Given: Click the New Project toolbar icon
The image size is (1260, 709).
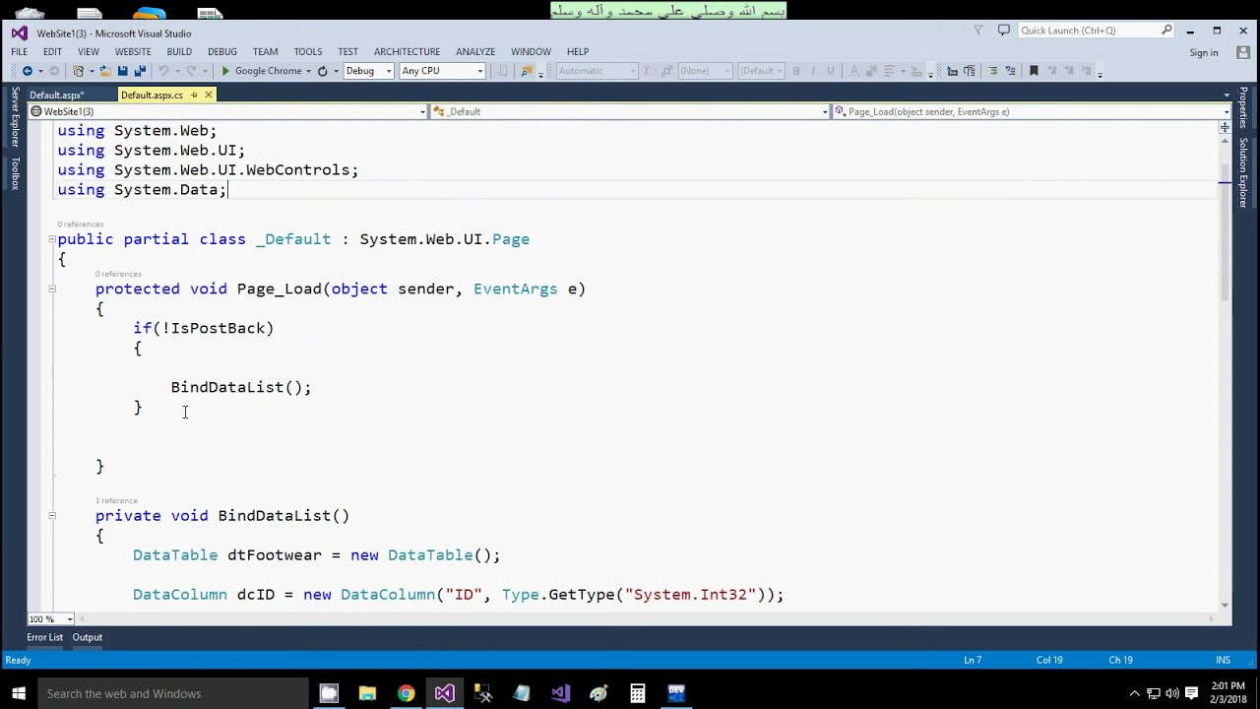Looking at the screenshot, I should point(79,71).
